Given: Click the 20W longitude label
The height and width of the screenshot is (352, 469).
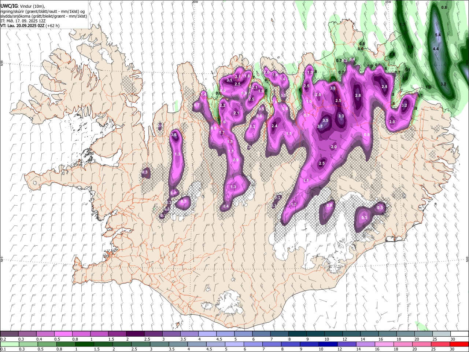Looking at the screenshot, I should [195, 2].
